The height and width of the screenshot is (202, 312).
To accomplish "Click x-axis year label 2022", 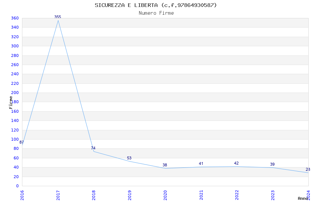I will tap(237, 195).
